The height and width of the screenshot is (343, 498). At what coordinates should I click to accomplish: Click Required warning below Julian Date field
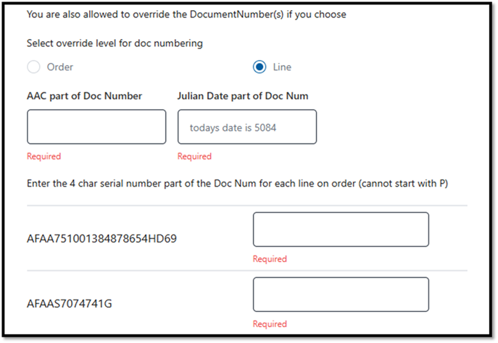pyautogui.click(x=194, y=156)
